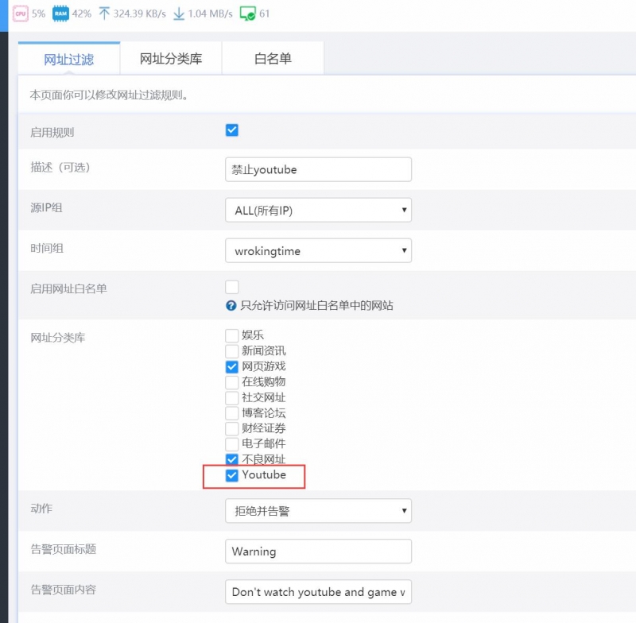Switch to the 网址分类库 tab

point(170,59)
